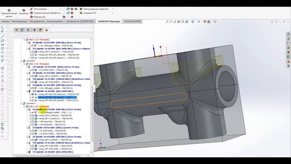
Task: Open the FeatureManager design tree panel tab
Action: pyautogui.click(x=16, y=30)
